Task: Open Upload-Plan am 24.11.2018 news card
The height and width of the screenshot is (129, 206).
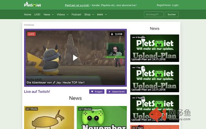Action: pyautogui.click(x=154, y=48)
